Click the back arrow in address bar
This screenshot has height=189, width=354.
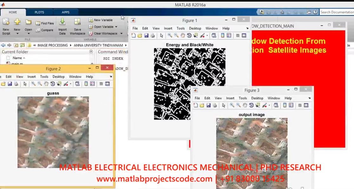pyautogui.click(x=3, y=45)
